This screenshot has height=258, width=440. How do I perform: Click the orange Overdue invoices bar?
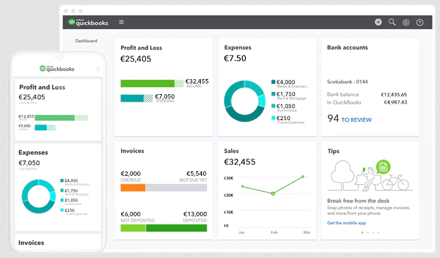pyautogui.click(x=133, y=188)
